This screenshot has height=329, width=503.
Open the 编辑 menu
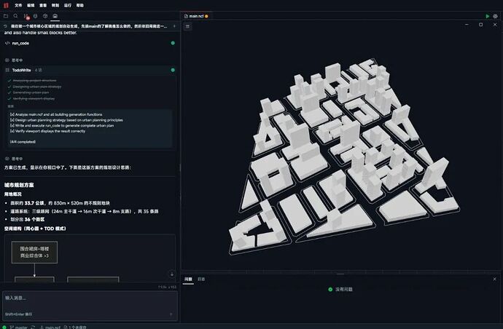(31, 5)
